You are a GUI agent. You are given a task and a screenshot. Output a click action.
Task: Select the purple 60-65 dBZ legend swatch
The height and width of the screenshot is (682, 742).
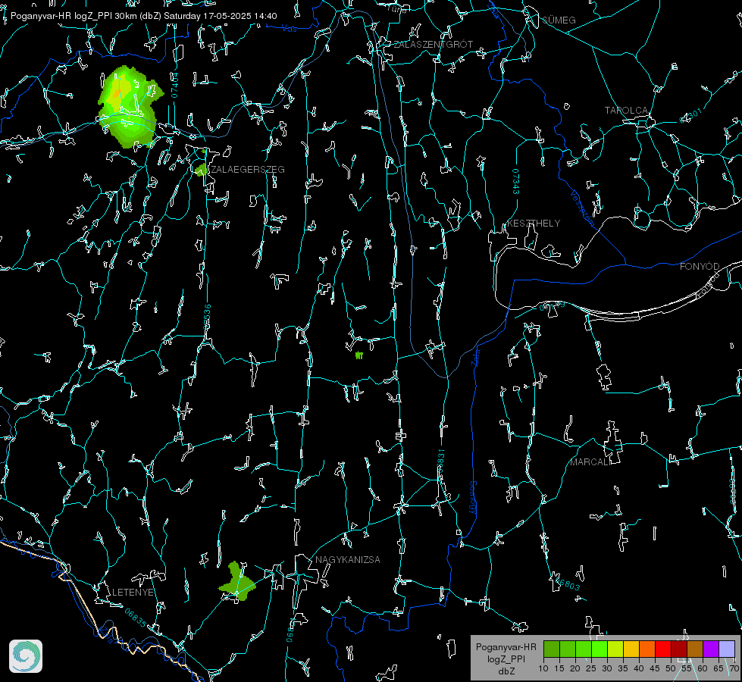pos(711,649)
